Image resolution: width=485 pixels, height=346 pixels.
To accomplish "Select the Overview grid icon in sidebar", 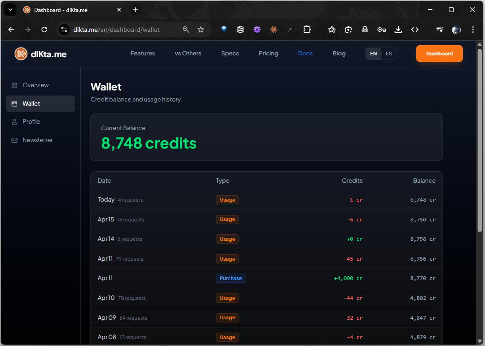I will 14,85.
